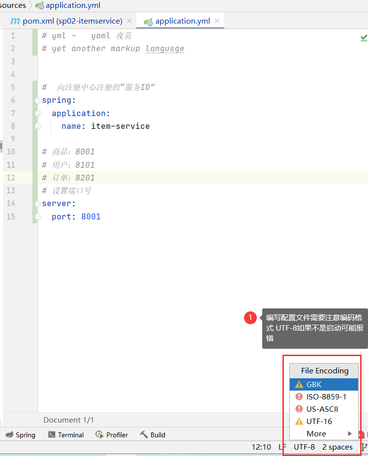Click the Document 1/1 breadcrumb
368x456 pixels.
pos(69,420)
